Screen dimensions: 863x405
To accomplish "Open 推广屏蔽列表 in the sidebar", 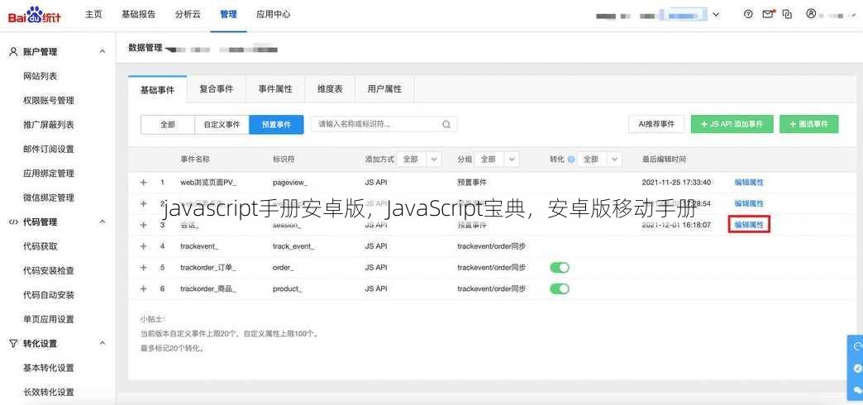I will 49,124.
